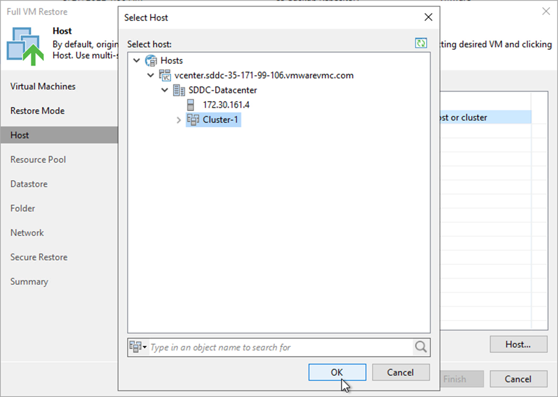Open the Datastore wizard step

click(x=29, y=184)
